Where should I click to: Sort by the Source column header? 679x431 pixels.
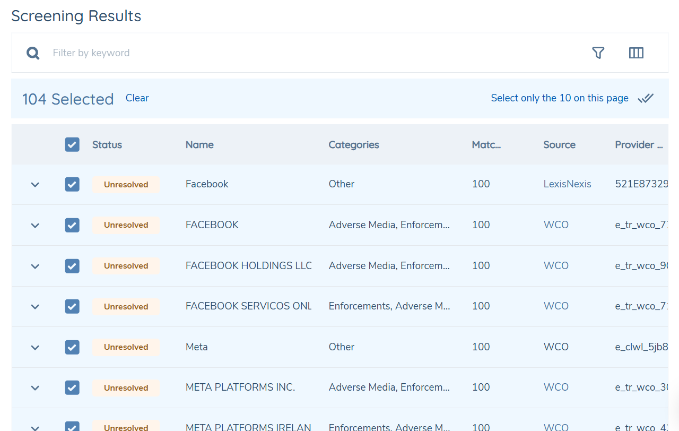559,145
